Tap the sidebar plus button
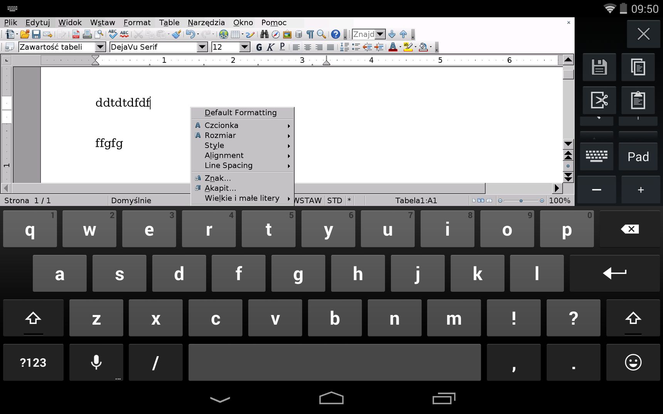 pos(641,190)
